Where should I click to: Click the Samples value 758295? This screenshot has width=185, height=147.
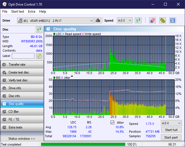[151, 136]
